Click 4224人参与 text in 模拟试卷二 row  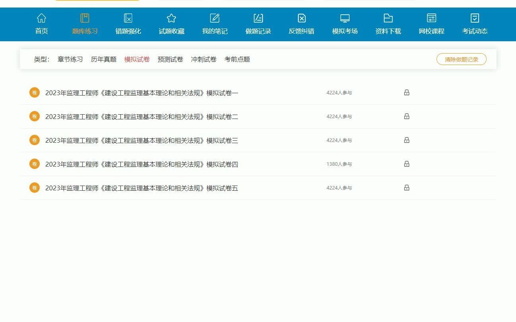click(x=339, y=117)
